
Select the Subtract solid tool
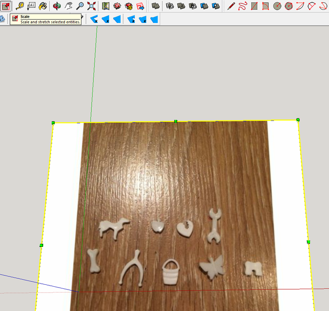pyautogui.click(x=193, y=6)
